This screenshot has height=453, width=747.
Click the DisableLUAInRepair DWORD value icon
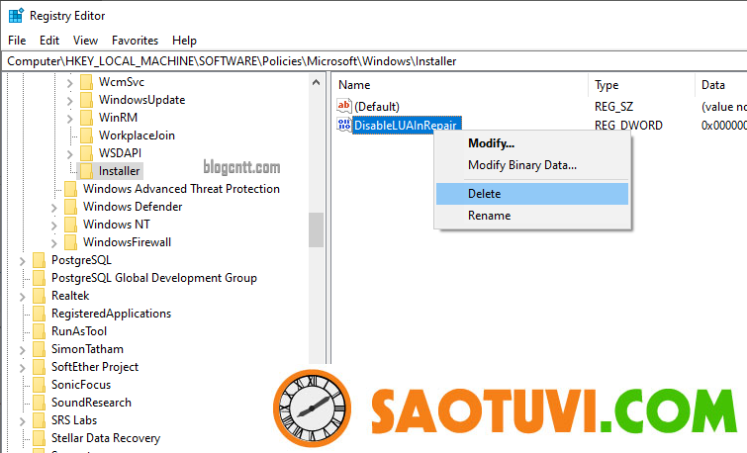(344, 125)
